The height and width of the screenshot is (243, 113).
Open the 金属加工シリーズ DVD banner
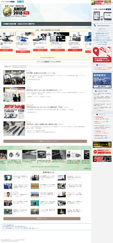click(102, 145)
